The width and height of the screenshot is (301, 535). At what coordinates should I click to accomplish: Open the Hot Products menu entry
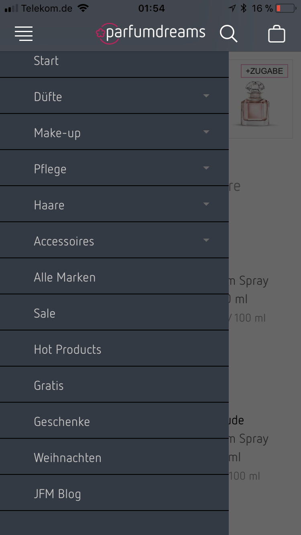(67, 350)
